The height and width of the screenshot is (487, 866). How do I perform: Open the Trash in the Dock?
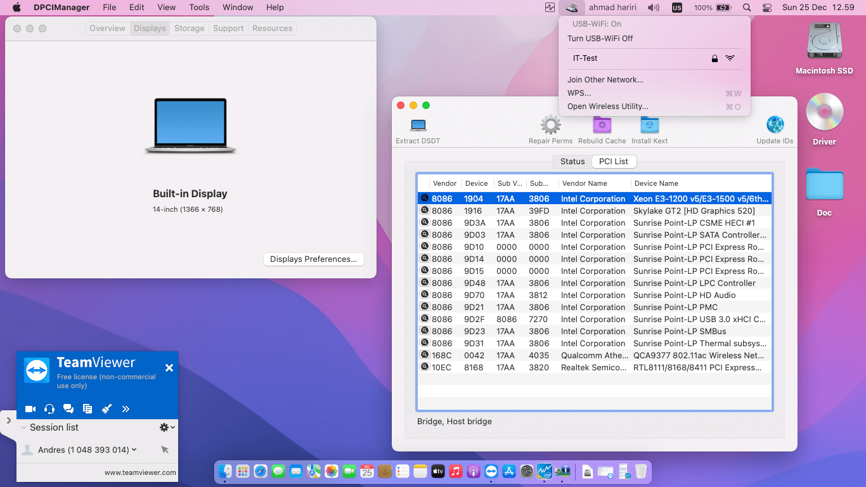pos(641,471)
